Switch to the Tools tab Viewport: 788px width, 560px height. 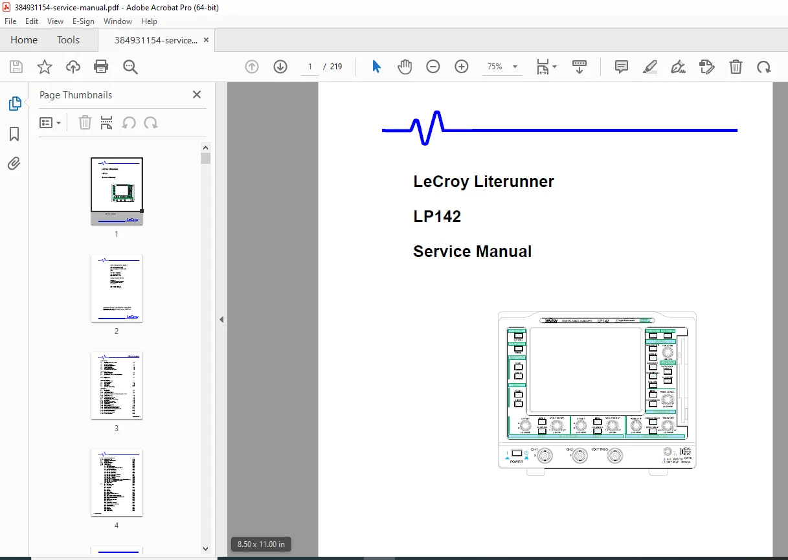pyautogui.click(x=68, y=40)
